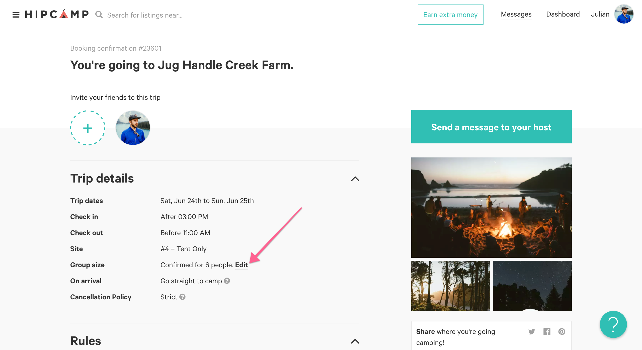Share trip on Facebook

pos(547,331)
